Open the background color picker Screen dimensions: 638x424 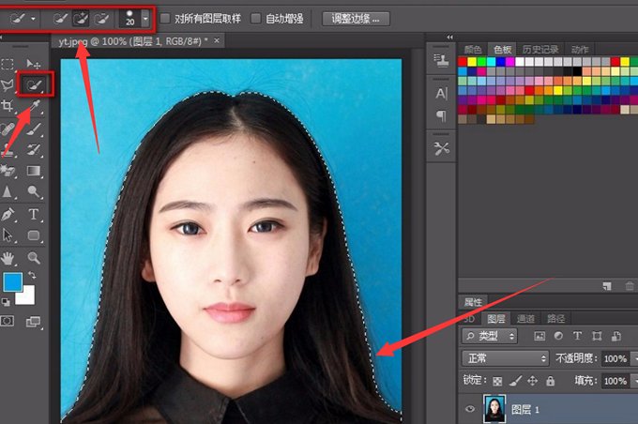28,297
